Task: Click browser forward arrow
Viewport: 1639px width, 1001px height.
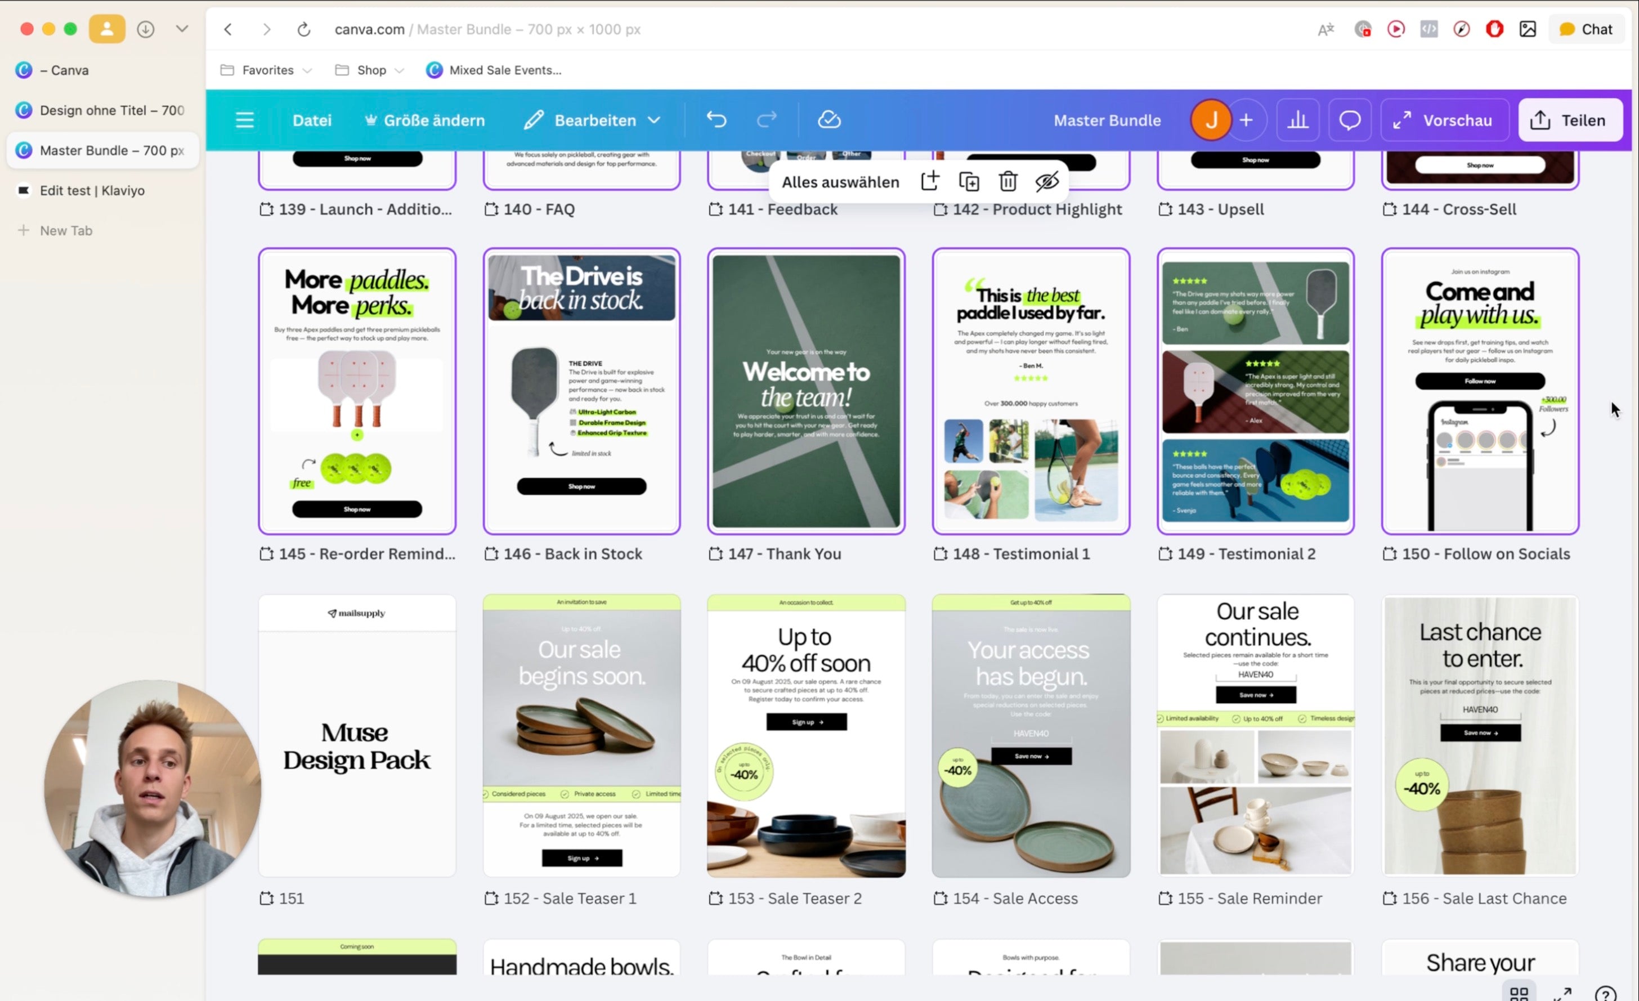Action: pos(267,29)
